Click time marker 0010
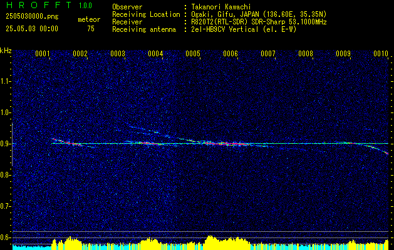Viewport: 394px width, 250px height. click(381, 54)
